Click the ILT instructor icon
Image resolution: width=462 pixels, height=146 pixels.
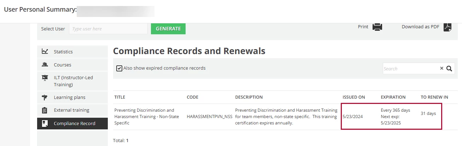coord(45,78)
